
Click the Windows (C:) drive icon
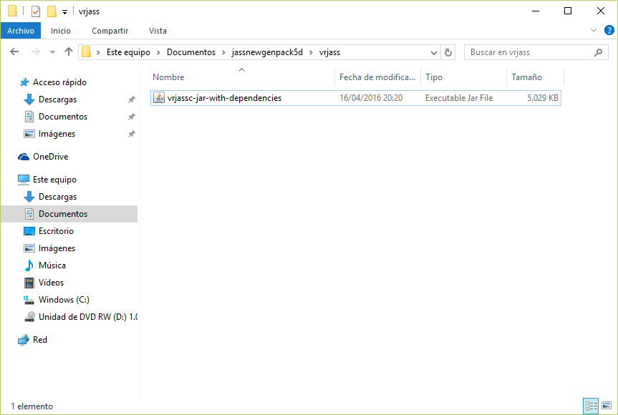[29, 300]
